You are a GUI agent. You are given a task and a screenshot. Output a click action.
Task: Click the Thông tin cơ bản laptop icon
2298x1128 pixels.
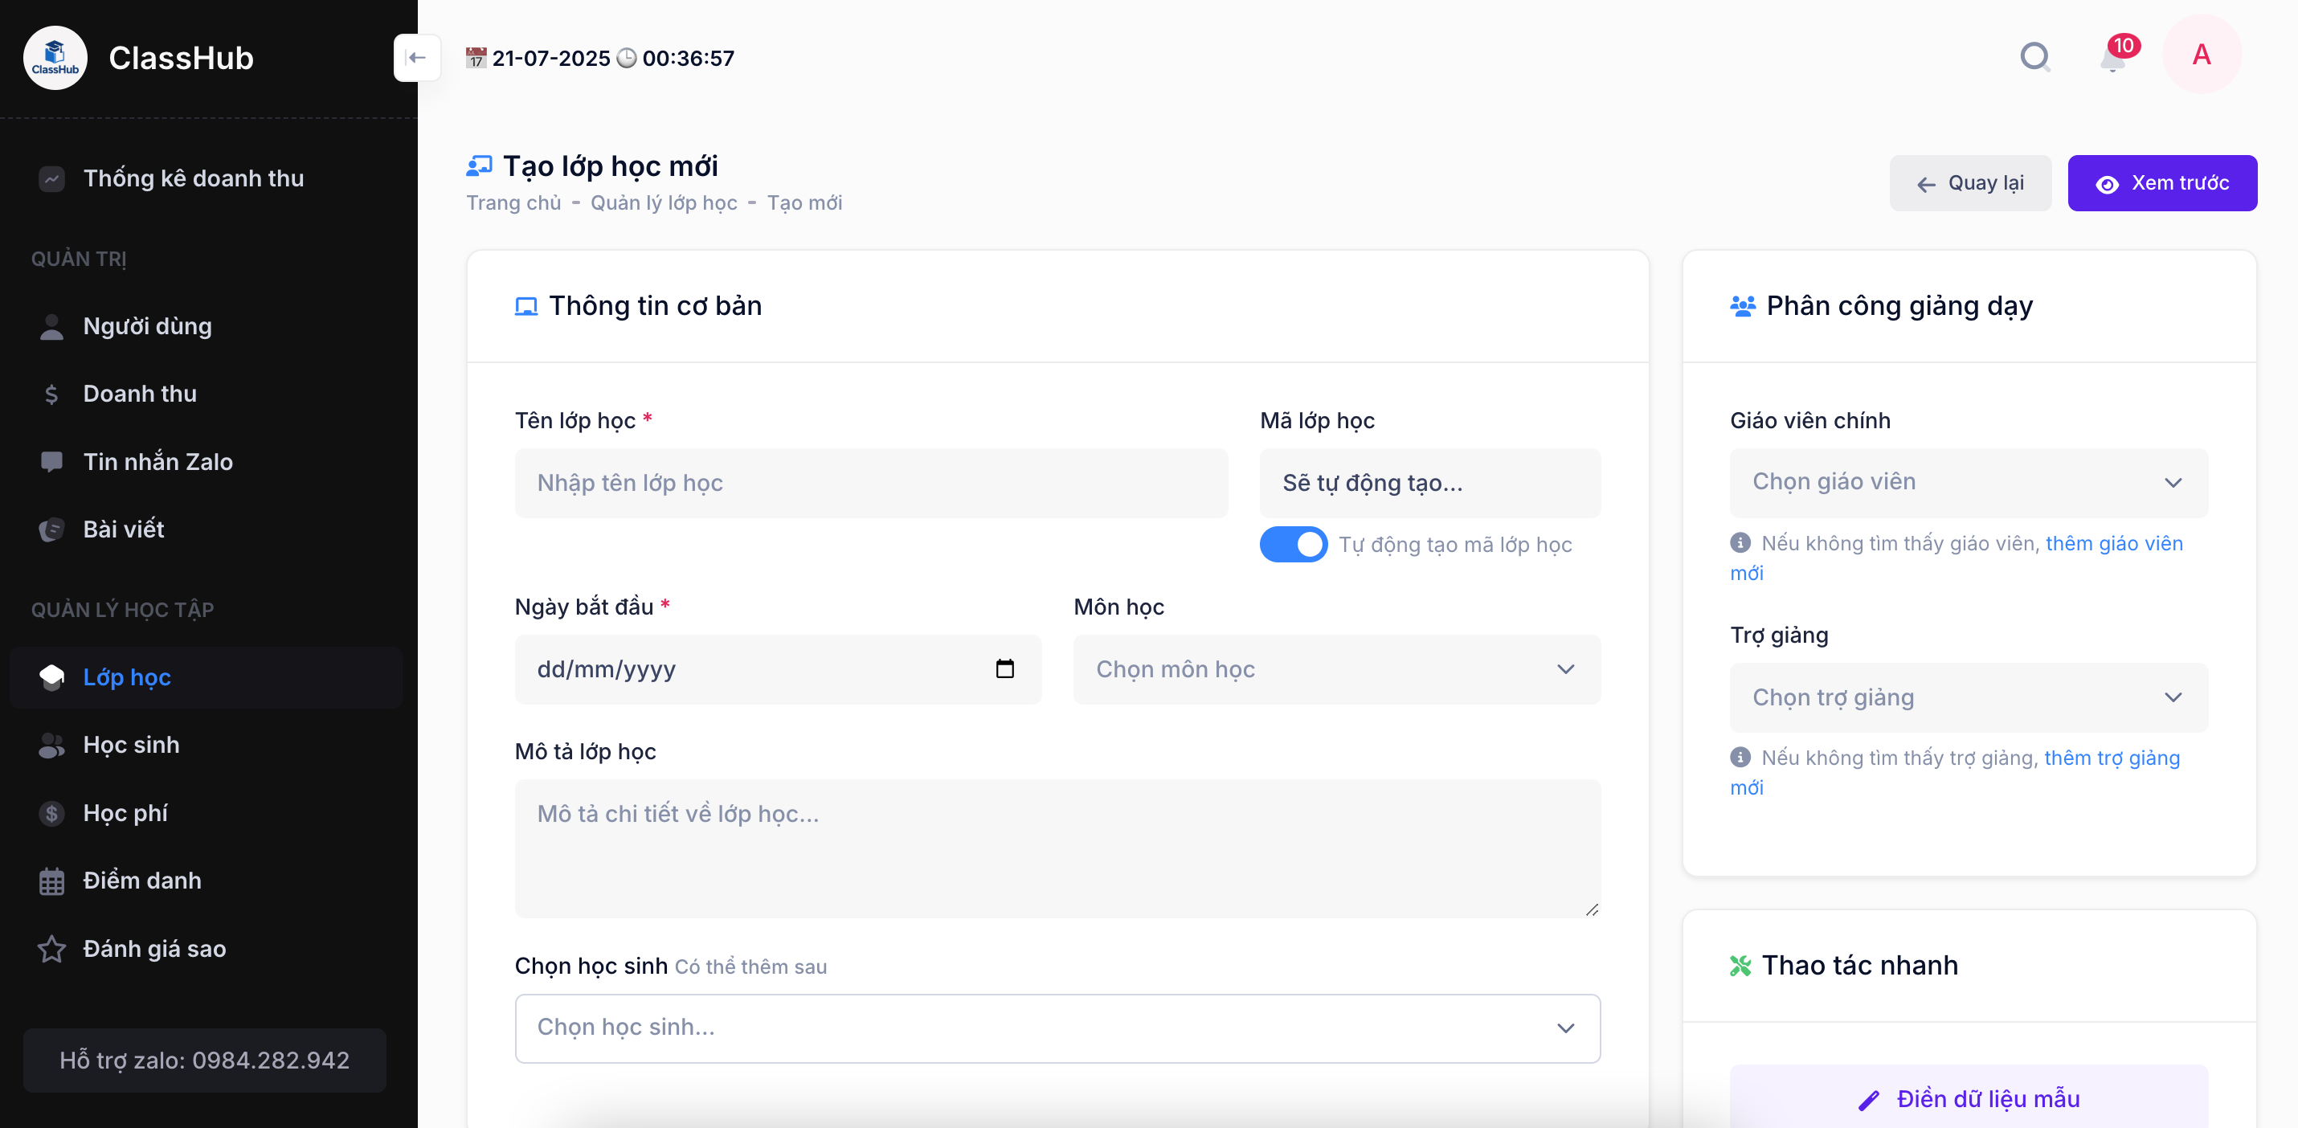pyautogui.click(x=526, y=306)
